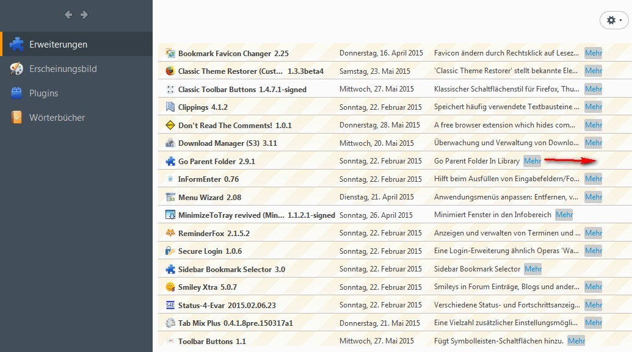This screenshot has width=632, height=352.
Task: Click the Download Manager (S3) icon
Action: tap(170, 143)
